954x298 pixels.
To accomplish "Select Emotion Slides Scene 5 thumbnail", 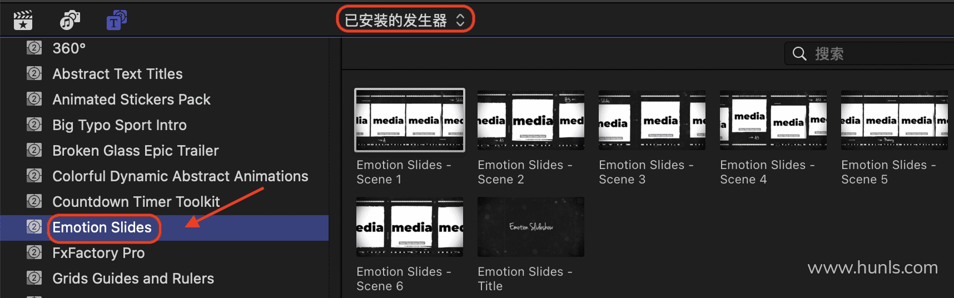I will click(x=895, y=120).
